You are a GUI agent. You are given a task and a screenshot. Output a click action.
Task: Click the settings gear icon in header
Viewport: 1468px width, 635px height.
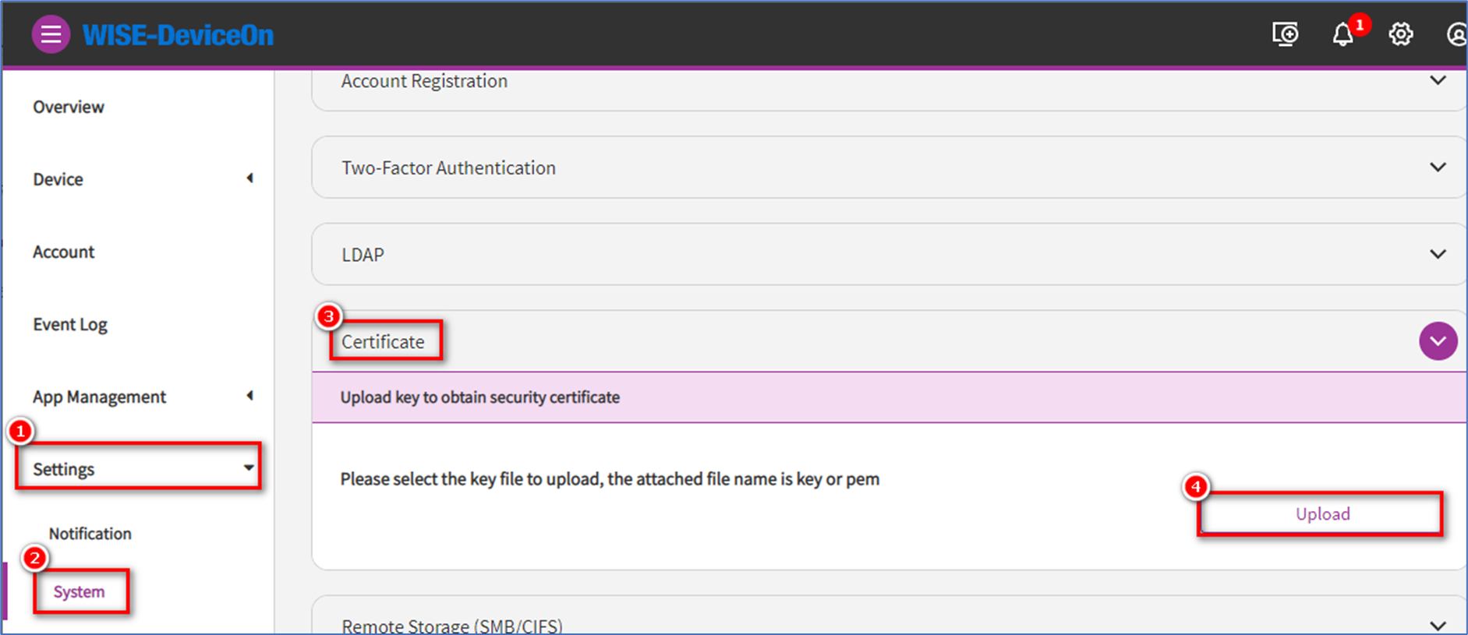(1401, 34)
